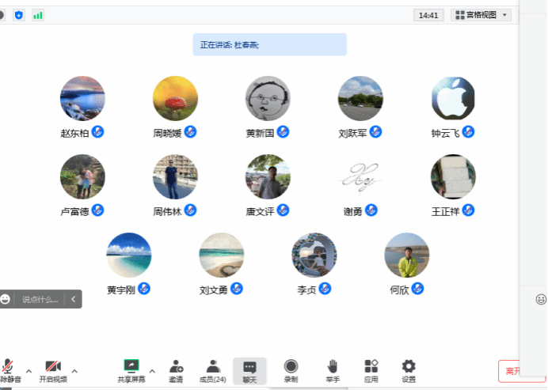Click the muted mic badge beside 周伟林
The height and width of the screenshot is (390, 548).
(x=191, y=210)
